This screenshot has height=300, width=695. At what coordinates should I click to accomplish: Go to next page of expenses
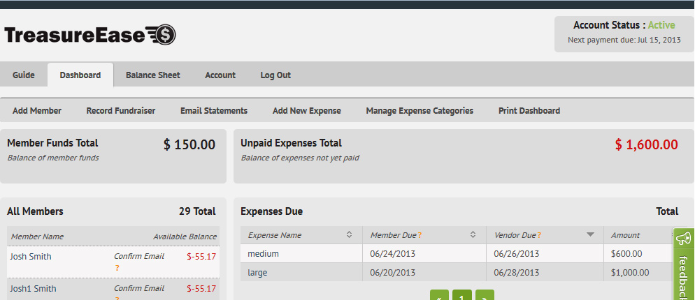[x=485, y=295]
